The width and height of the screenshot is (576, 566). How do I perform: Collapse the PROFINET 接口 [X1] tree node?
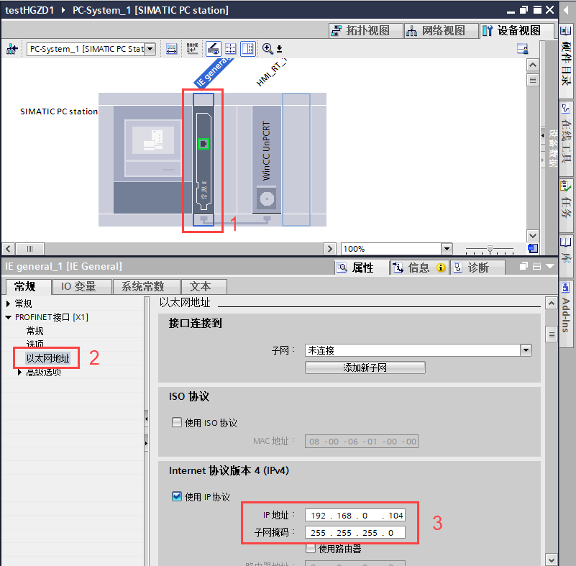[x=8, y=317]
